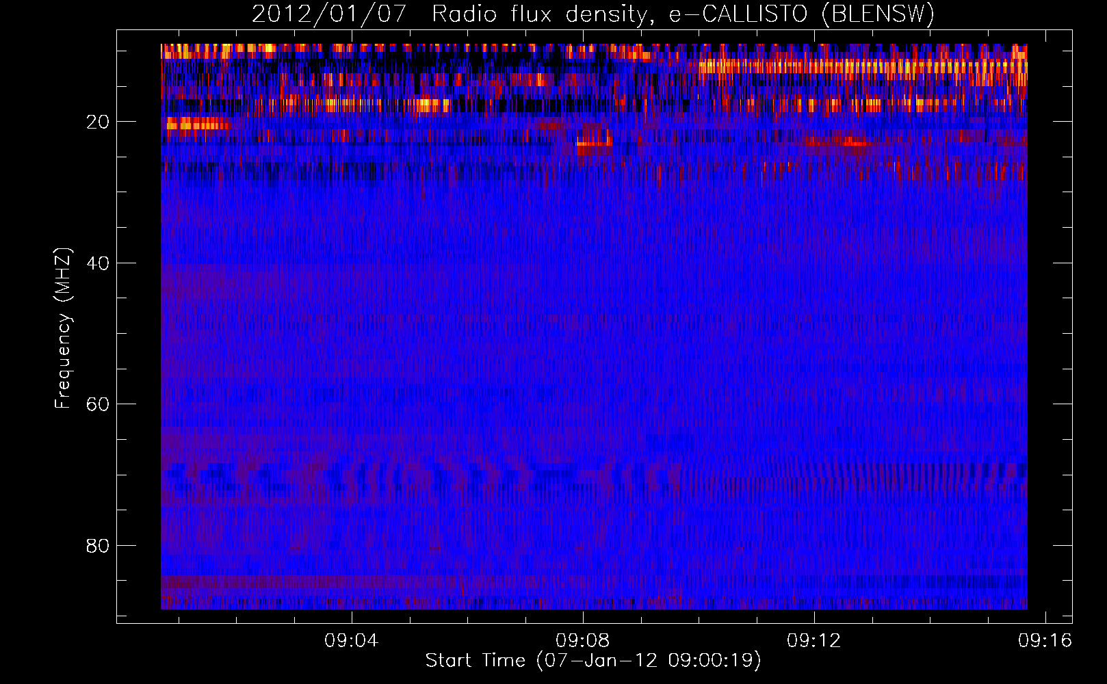Click the '09:16' time tick label
Image resolution: width=1107 pixels, height=684 pixels.
point(1045,640)
